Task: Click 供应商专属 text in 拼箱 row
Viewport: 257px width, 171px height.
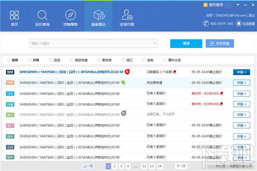Action: pyautogui.click(x=154, y=83)
